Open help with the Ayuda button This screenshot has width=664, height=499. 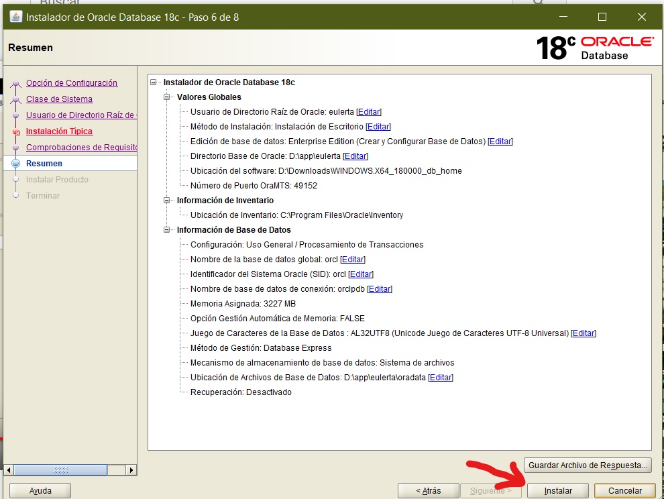point(40,490)
